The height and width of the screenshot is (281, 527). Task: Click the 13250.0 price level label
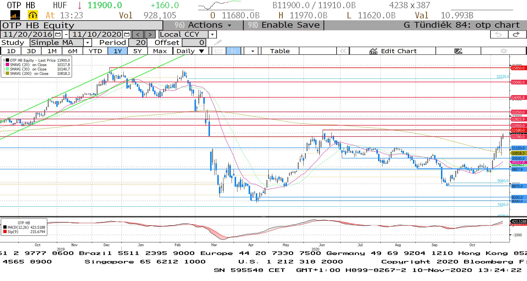click(518, 112)
